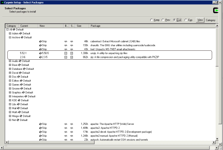Viewport: 223px width, 150px height.
Task: Cycle the Skip icon for apache2 package
Action: tap(40, 128)
